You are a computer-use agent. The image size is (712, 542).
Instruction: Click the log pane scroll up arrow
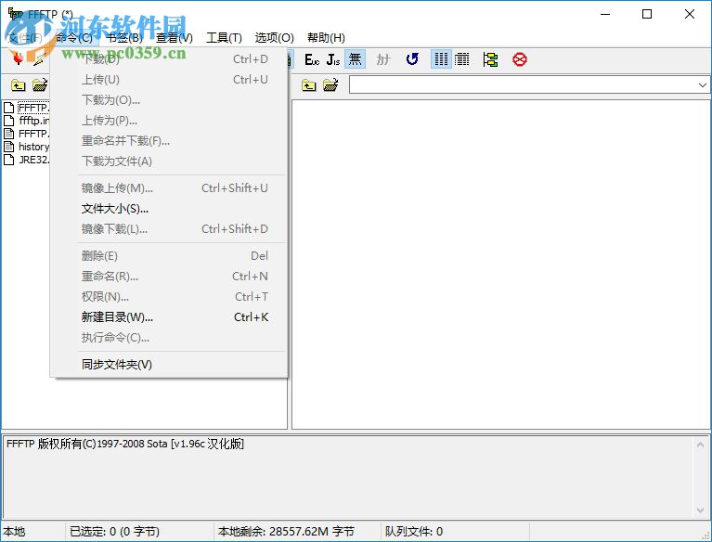point(700,445)
